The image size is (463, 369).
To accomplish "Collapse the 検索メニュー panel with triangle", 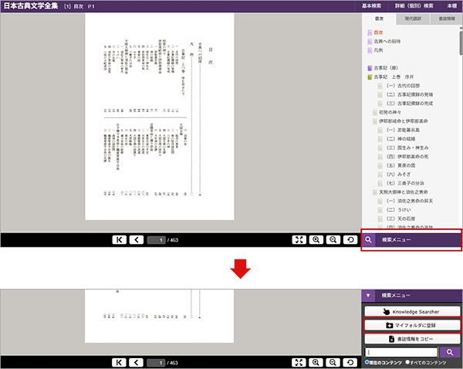I will pos(369,295).
